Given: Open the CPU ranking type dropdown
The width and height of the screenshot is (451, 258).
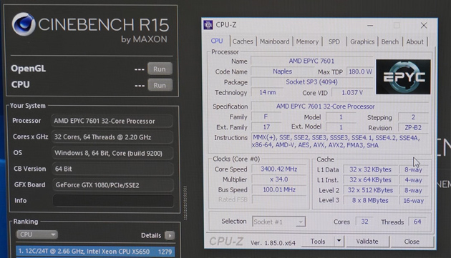Looking at the screenshot, I should pyautogui.click(x=37, y=234).
